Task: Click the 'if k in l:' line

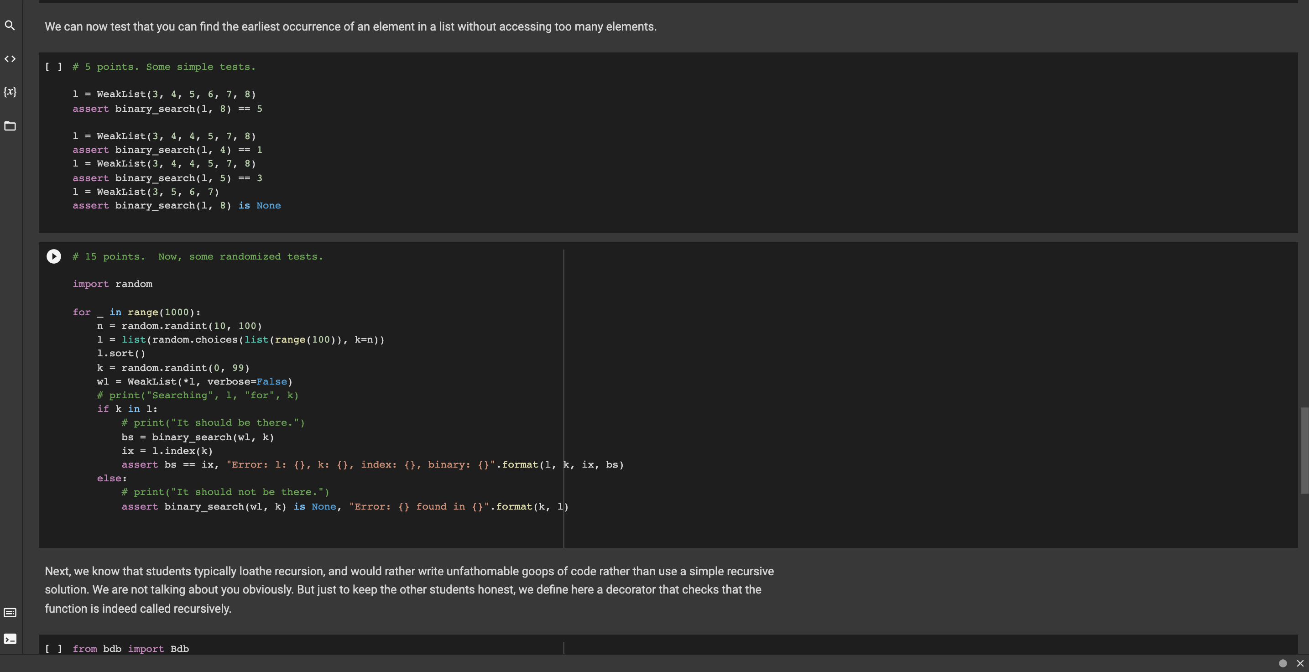Action: tap(127, 409)
